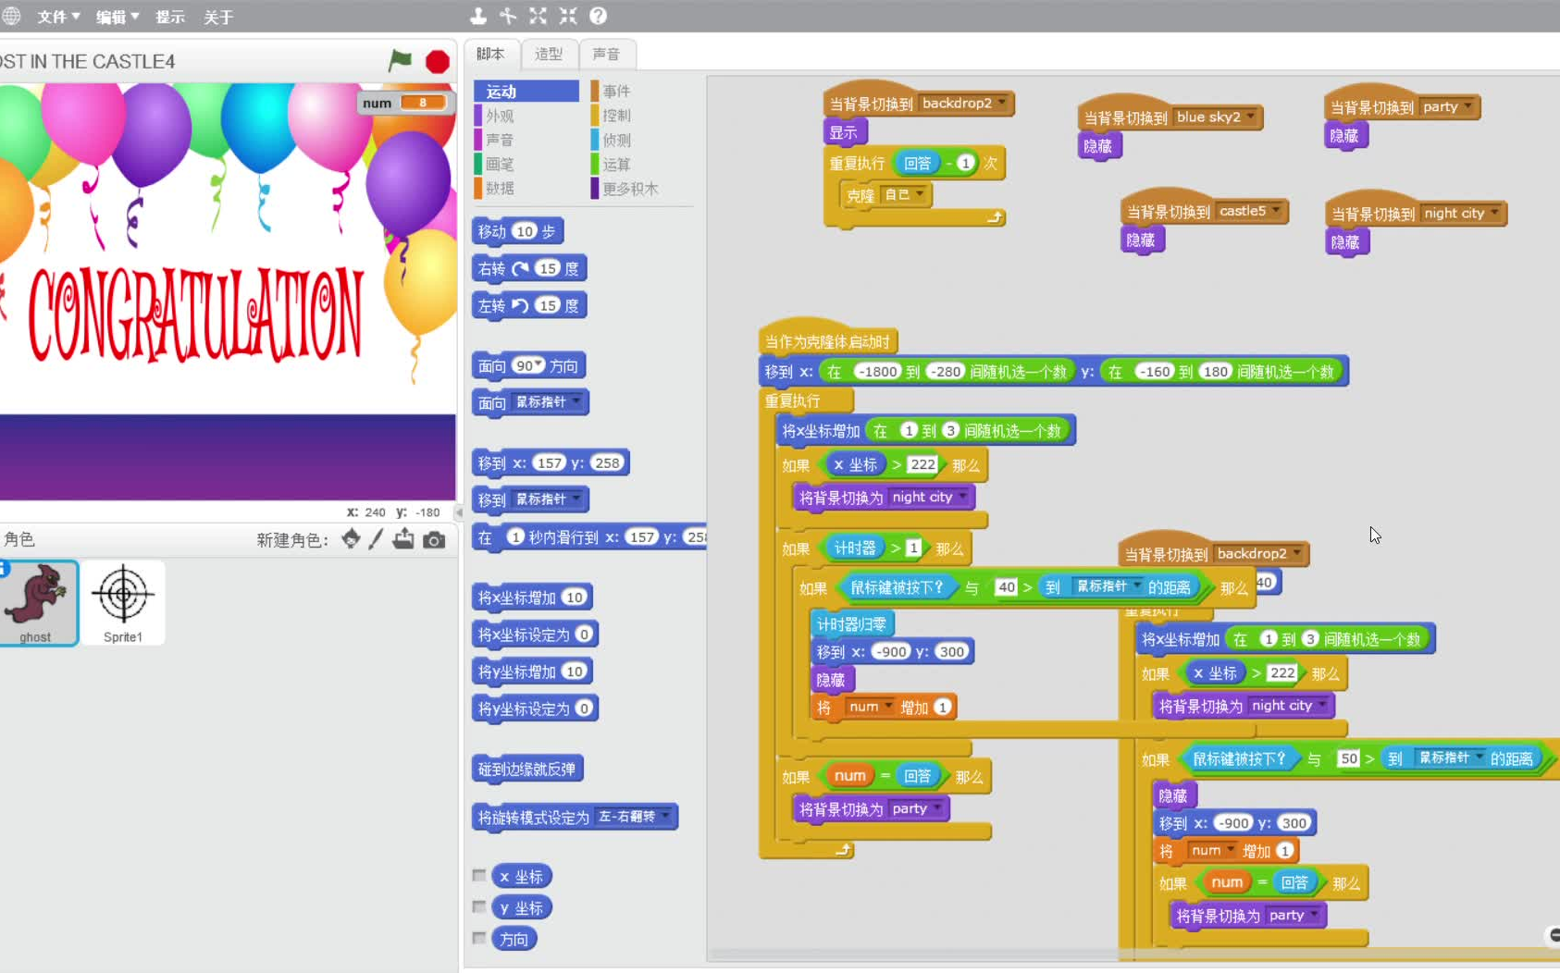The image size is (1560, 973).
Task: Enable the x 坐标 stage display checkbox
Action: click(x=479, y=876)
